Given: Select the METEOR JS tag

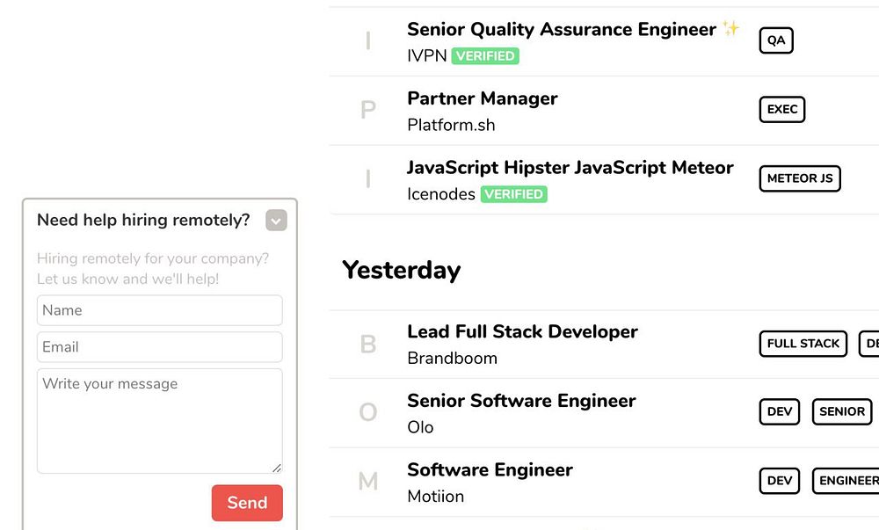Looking at the screenshot, I should pyautogui.click(x=799, y=178).
